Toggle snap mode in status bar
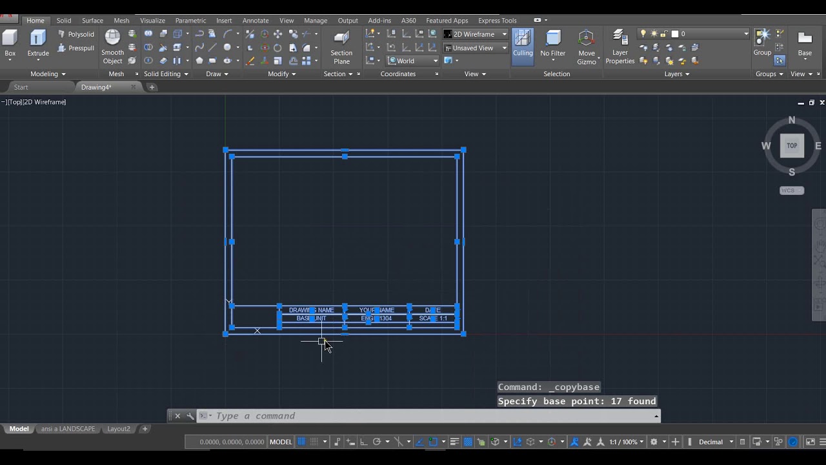The image size is (826, 465). coord(314,442)
